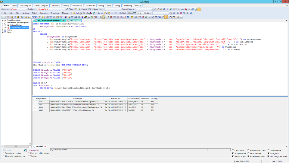Click the open folder icon in toolbar
Image resolution: width=289 pixels, height=163 pixels.
point(74,13)
